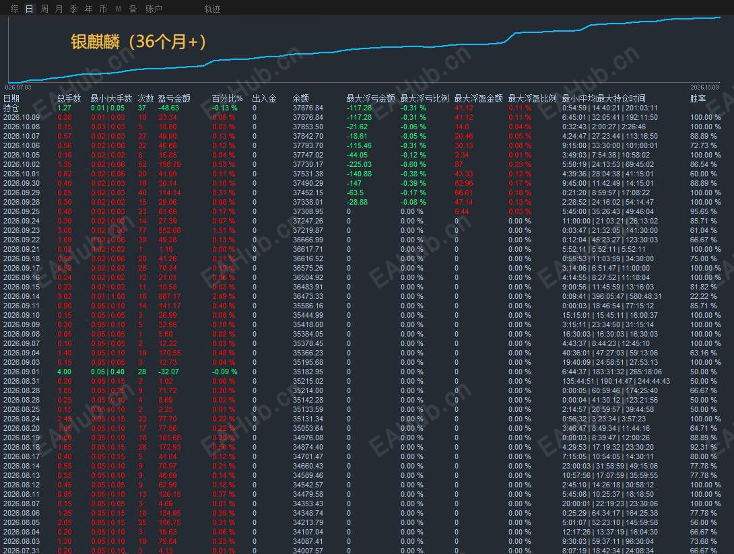The image size is (734, 554).
Task: Click the -225.03 max floating loss cell
Action: [359, 164]
